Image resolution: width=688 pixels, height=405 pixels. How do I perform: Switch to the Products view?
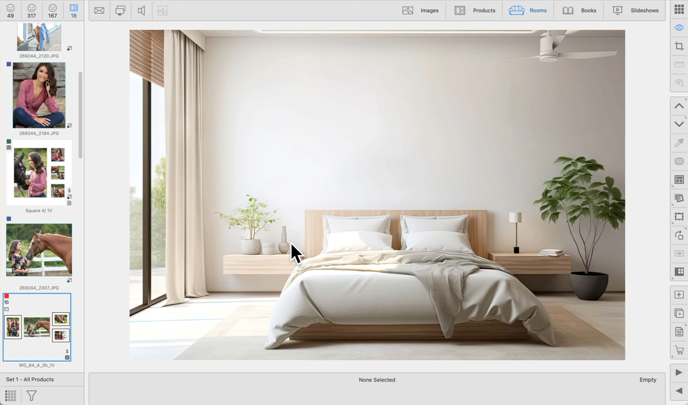coord(475,11)
